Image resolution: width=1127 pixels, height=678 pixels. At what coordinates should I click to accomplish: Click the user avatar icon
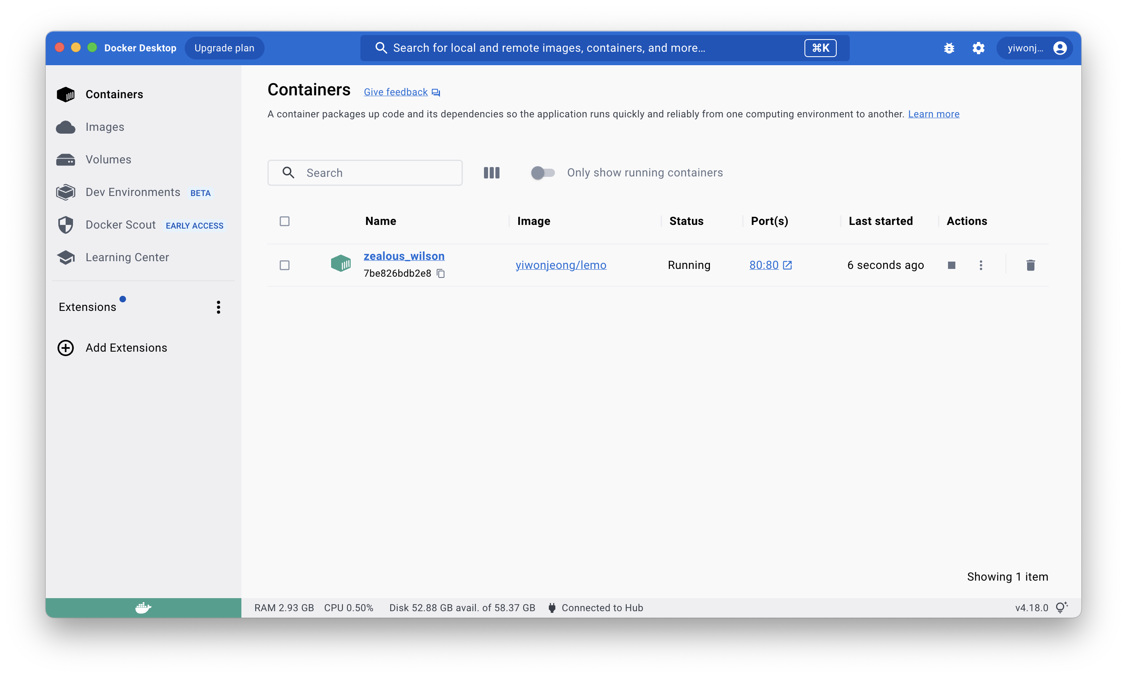pyautogui.click(x=1060, y=48)
